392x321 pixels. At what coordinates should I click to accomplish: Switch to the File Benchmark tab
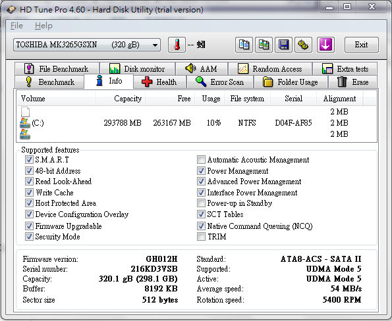57,68
